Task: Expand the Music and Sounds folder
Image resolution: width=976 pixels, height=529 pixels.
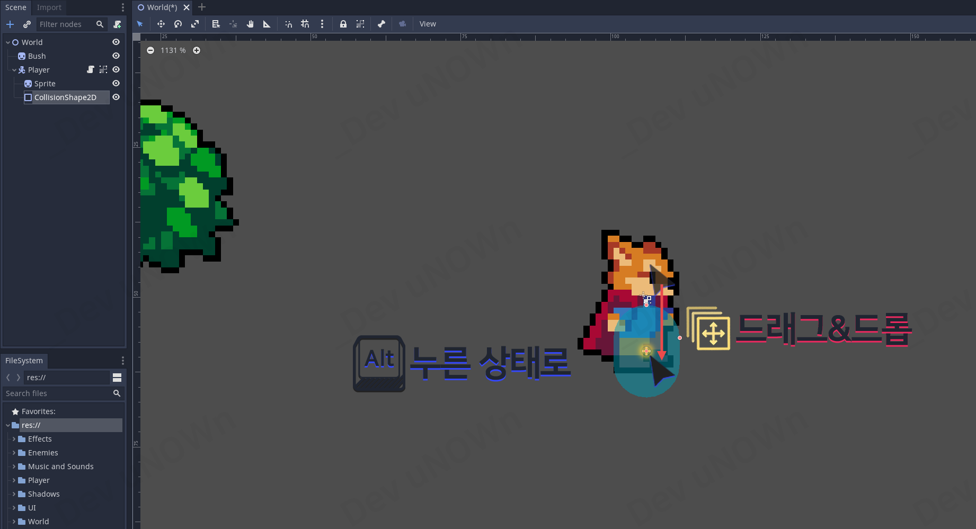Action: point(14,467)
